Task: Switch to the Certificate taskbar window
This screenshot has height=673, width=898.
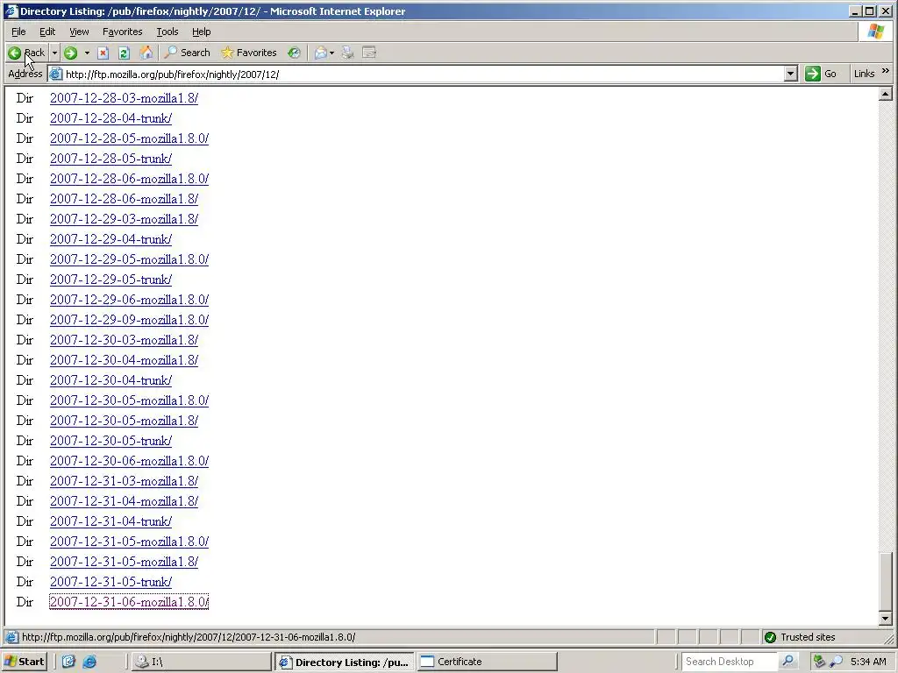Action: click(x=487, y=662)
